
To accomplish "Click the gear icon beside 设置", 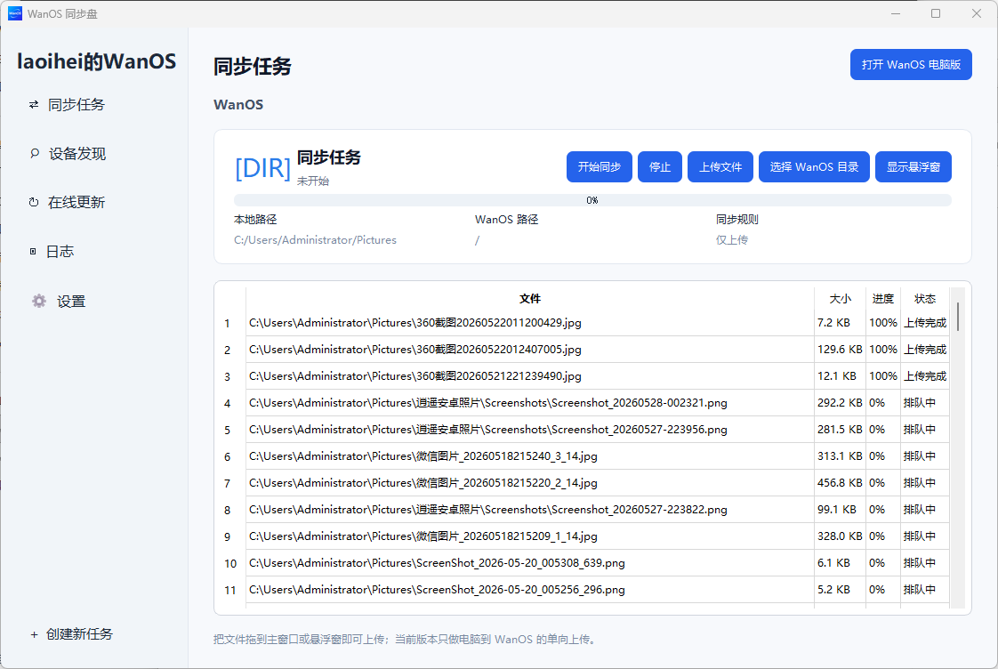I will tap(39, 301).
